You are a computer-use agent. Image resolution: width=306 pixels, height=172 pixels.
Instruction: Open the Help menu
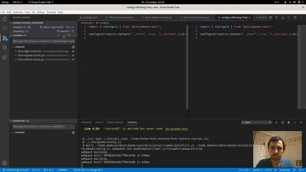pos(60,12)
